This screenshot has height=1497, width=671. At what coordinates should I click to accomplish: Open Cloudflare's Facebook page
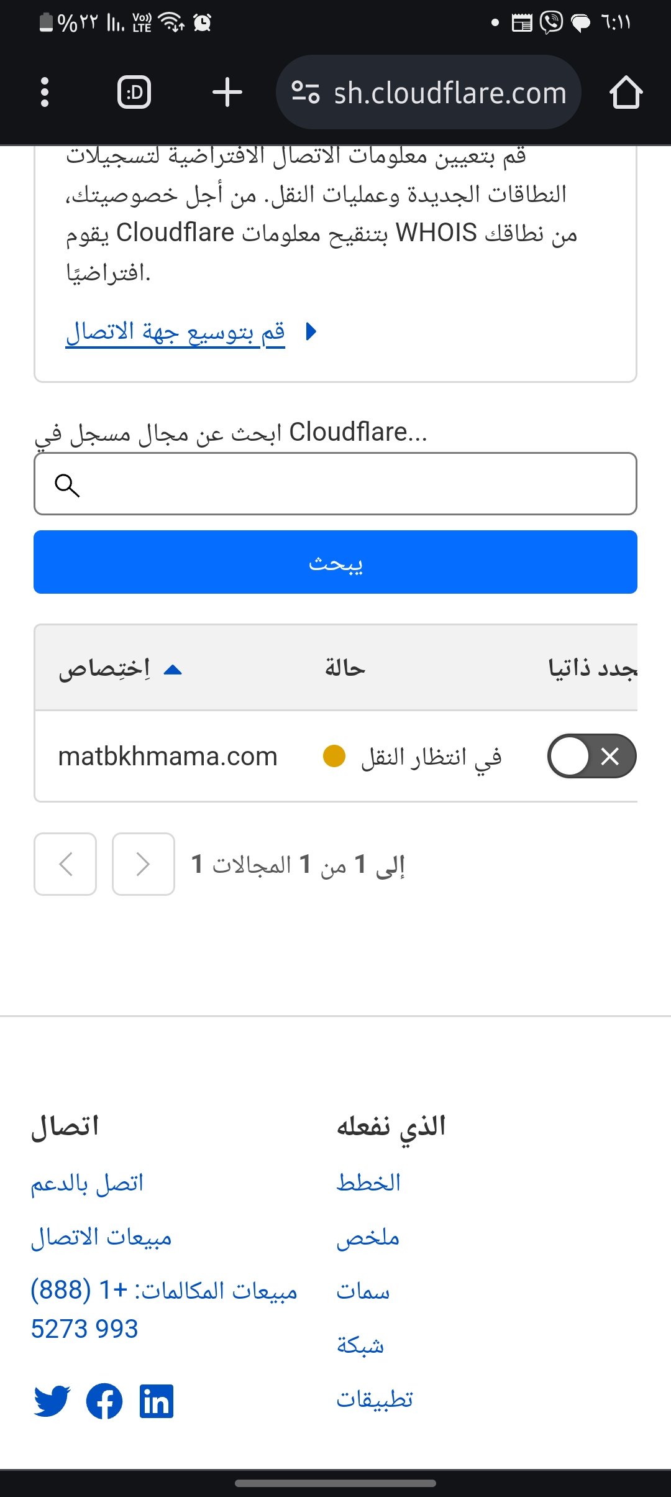pyautogui.click(x=104, y=1401)
